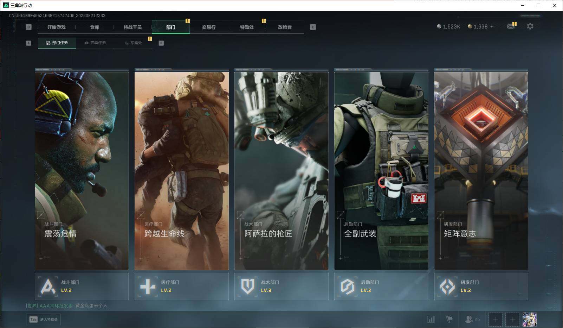Open the friends list icon showing 25
The height and width of the screenshot is (328, 563).
tap(472, 320)
